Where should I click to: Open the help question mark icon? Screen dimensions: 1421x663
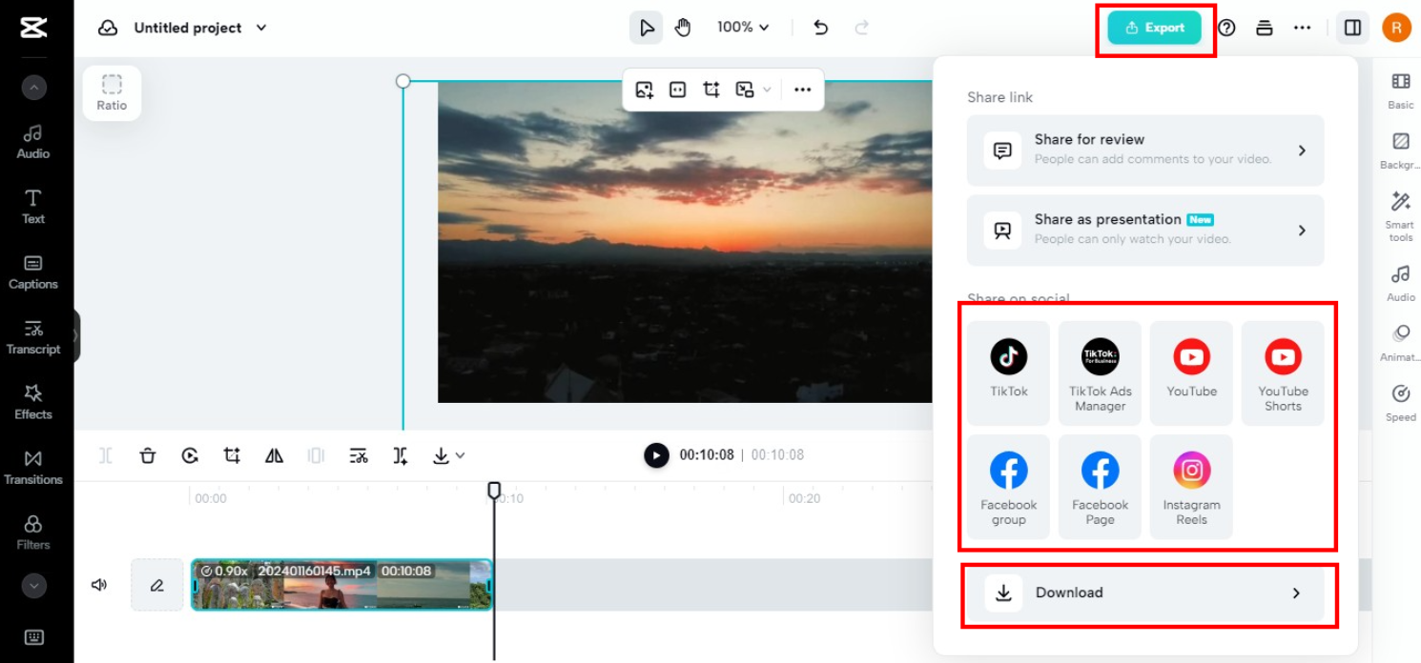[1227, 28]
